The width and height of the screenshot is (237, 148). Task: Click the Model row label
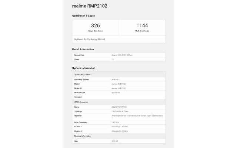[77, 84]
